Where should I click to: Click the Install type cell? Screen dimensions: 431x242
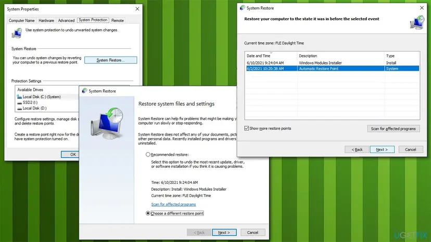point(391,63)
